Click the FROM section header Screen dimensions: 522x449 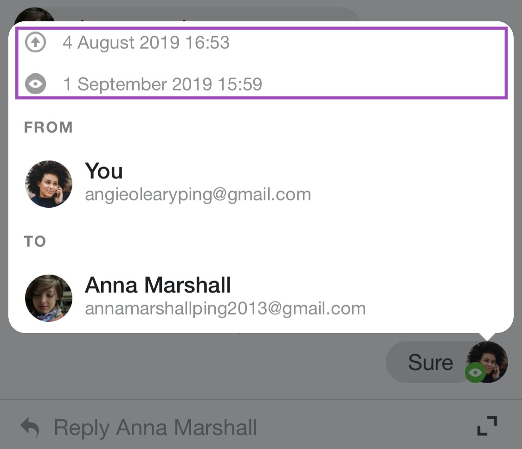[x=48, y=127]
